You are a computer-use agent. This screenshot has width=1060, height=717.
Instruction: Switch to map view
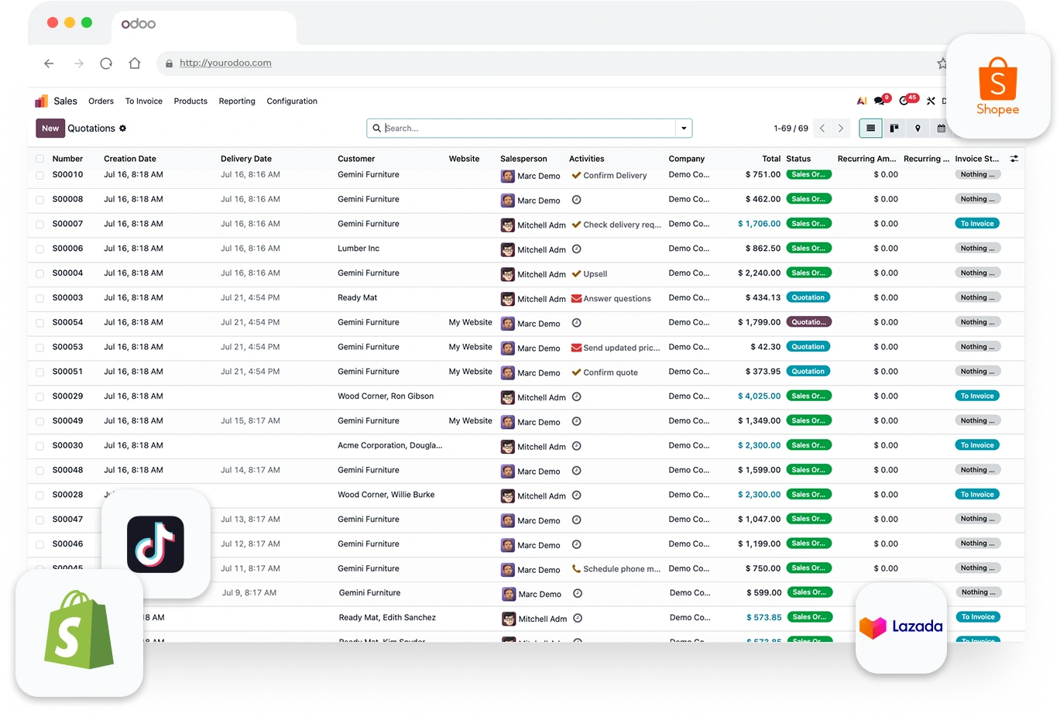point(918,129)
